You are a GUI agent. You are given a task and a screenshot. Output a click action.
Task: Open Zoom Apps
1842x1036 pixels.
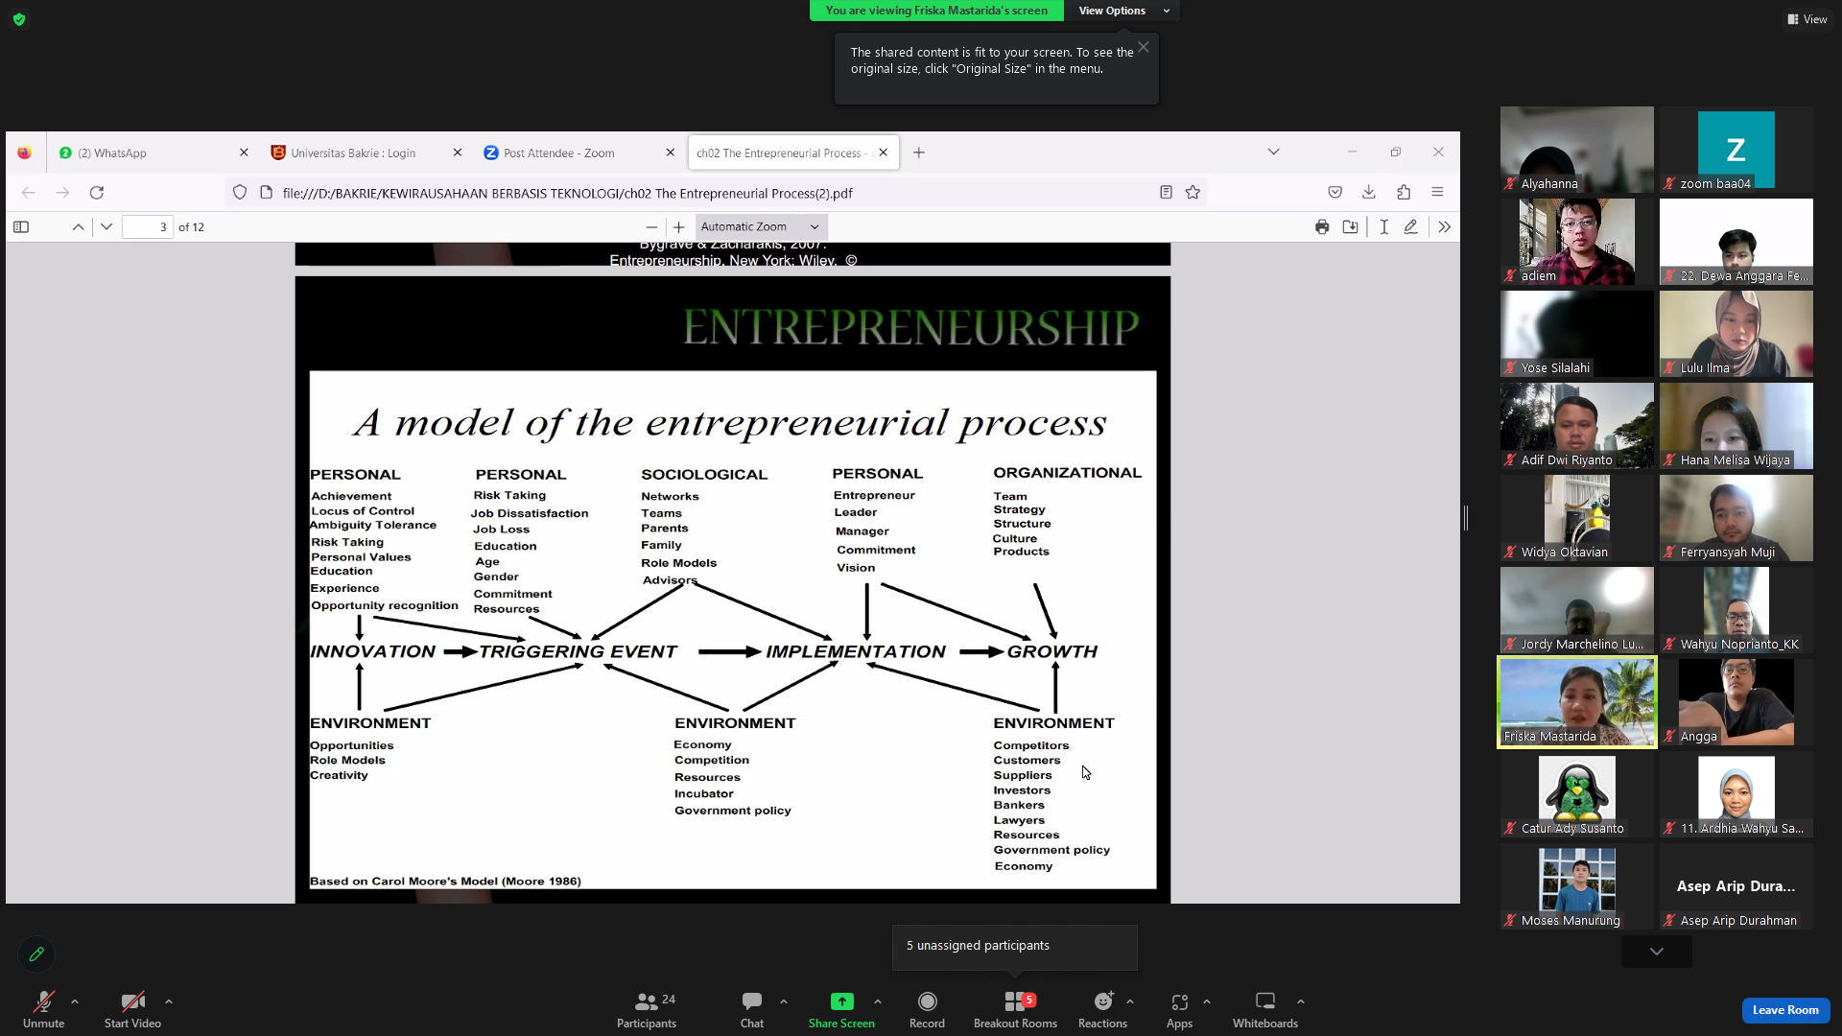pos(1179,1009)
